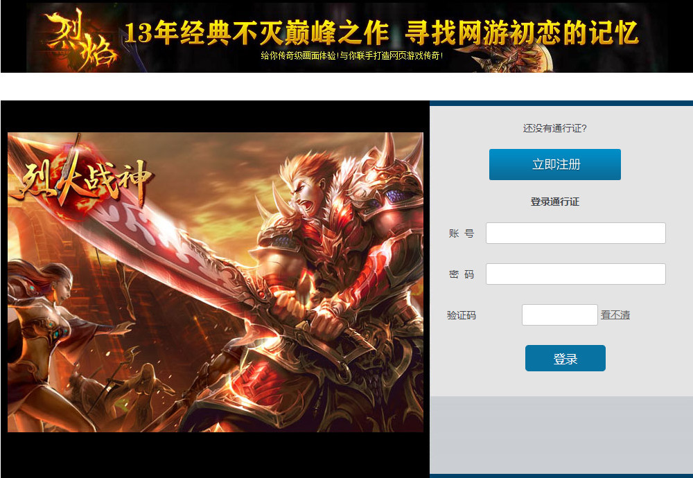Click the 登录通行证 heading

click(554, 202)
